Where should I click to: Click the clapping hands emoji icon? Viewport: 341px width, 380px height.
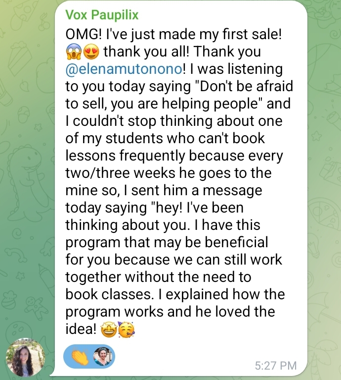[x=79, y=356]
